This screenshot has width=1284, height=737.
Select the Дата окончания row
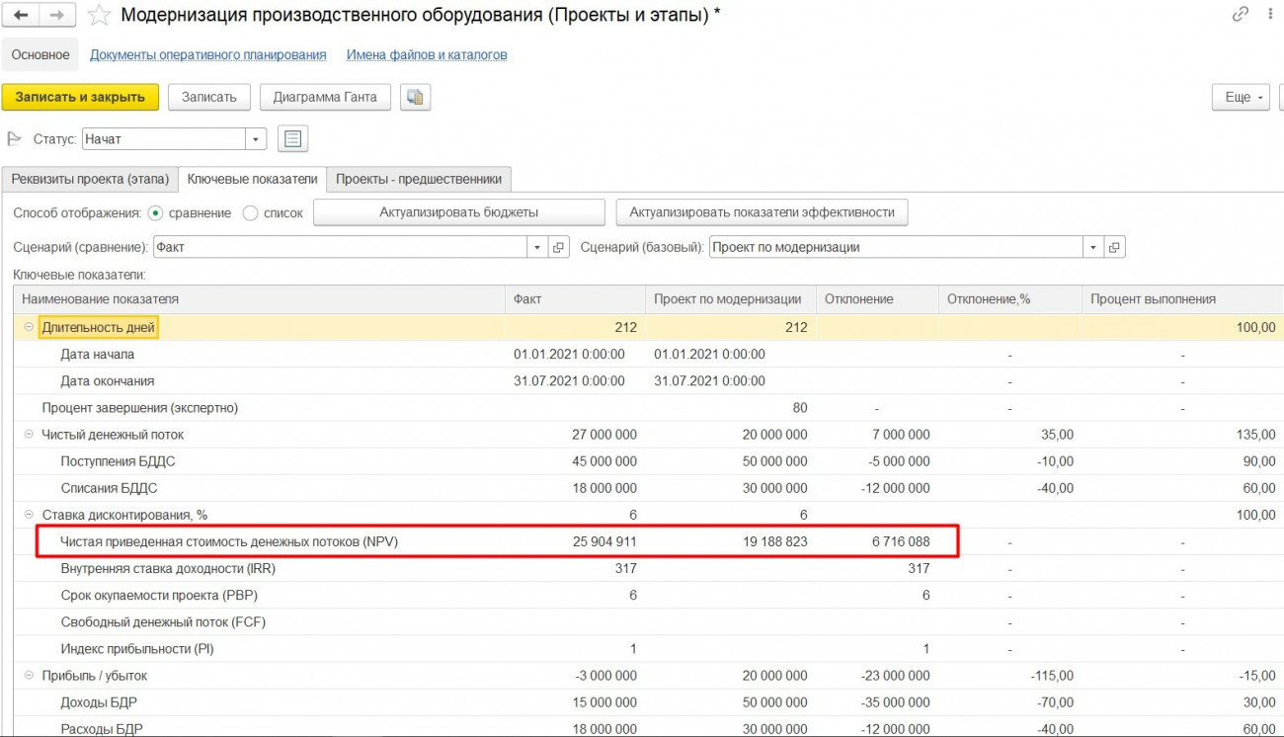coord(649,380)
